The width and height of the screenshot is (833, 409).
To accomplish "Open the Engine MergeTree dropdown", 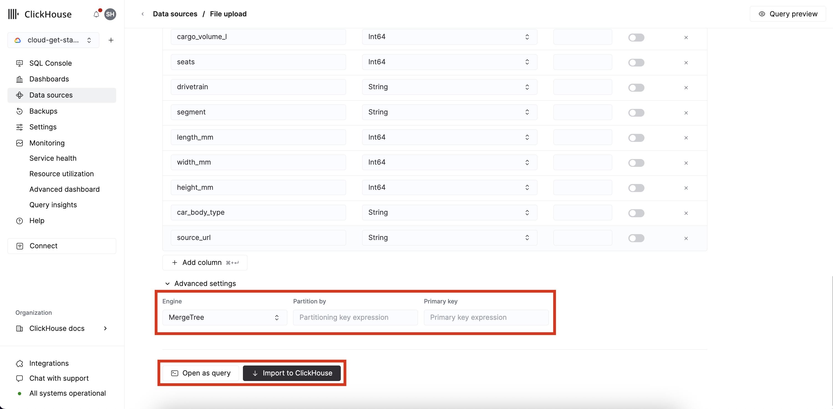I will point(224,317).
